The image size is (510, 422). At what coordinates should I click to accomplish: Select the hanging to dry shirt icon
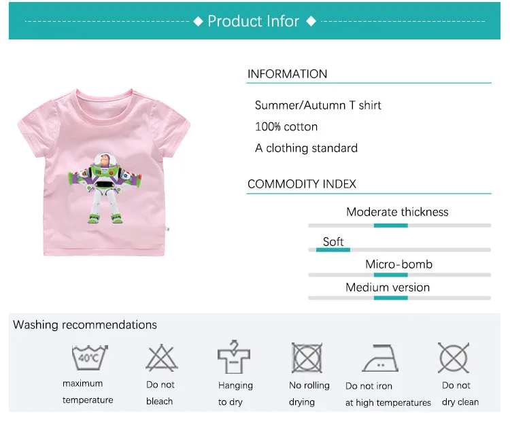pyautogui.click(x=234, y=357)
